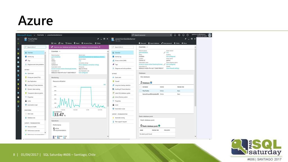288x162 pixels.
Task: Clear the Search resources box with X
Action: click(171, 35)
